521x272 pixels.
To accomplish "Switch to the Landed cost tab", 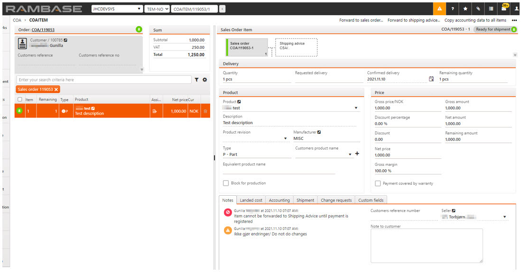I will [x=251, y=200].
